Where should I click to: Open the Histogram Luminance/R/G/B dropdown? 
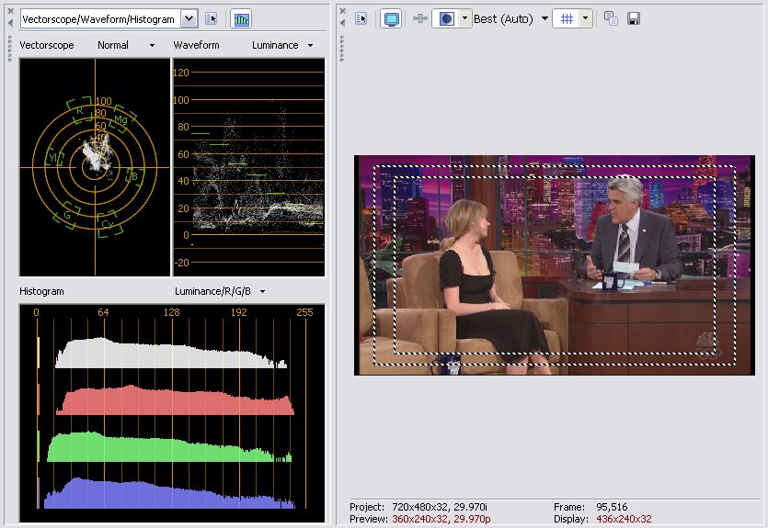262,291
